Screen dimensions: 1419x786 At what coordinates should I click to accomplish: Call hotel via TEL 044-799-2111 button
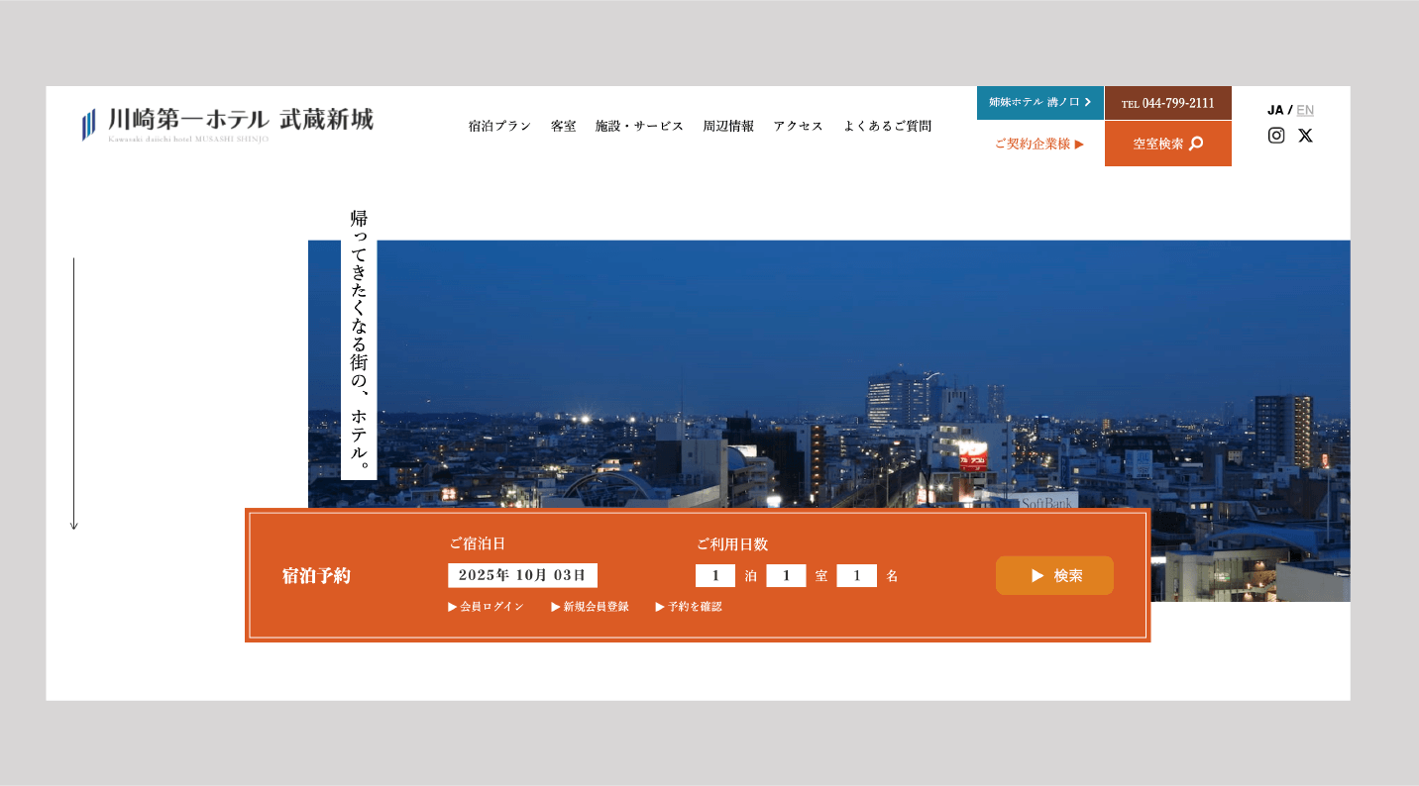click(1167, 103)
